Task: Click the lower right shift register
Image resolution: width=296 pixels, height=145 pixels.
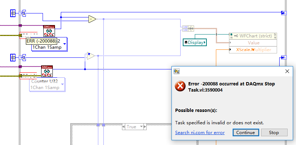Action: coord(284,57)
